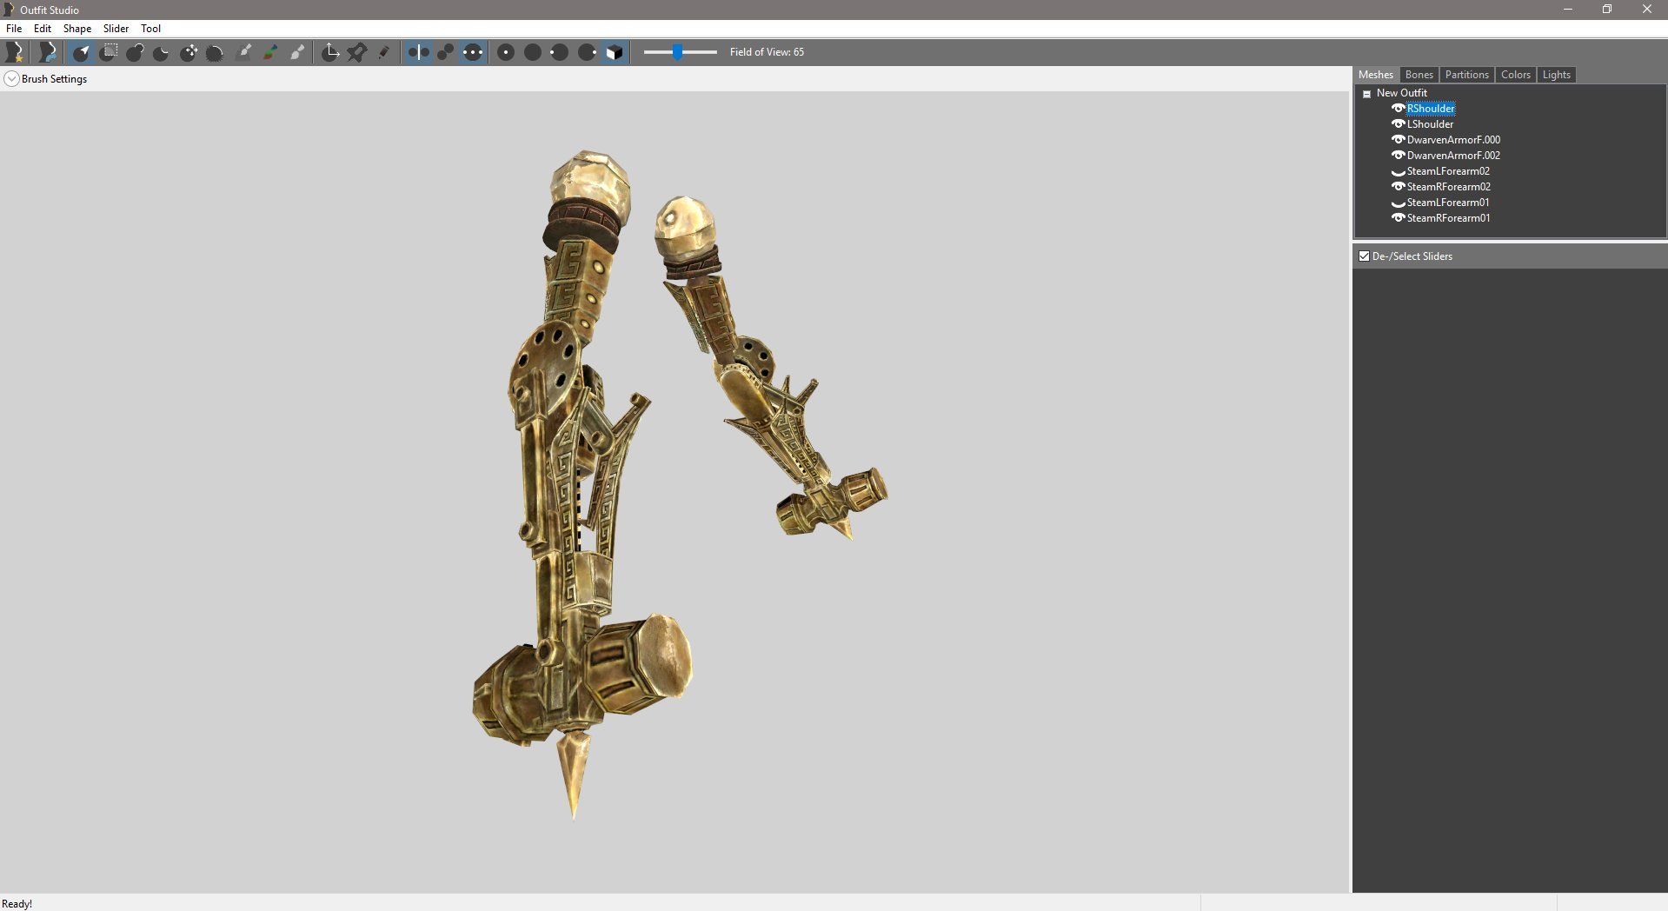Activate the Pivot pin tool
Screen dimensions: 1668x911
click(357, 52)
